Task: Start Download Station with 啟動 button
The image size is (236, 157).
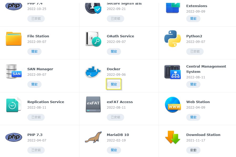Action: 193,150
